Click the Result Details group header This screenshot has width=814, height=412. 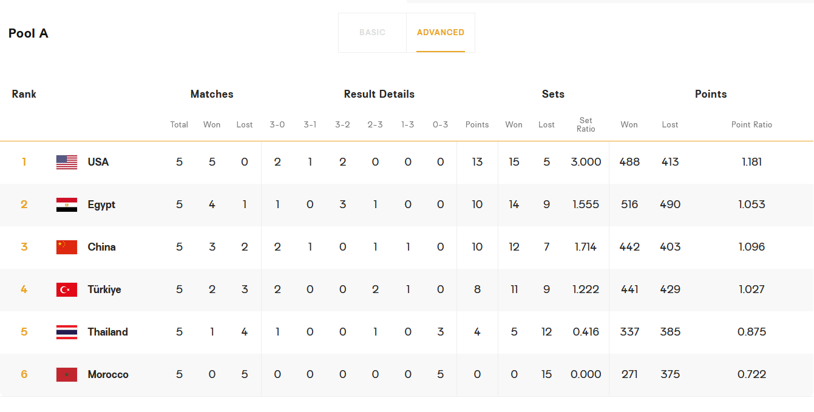point(379,94)
